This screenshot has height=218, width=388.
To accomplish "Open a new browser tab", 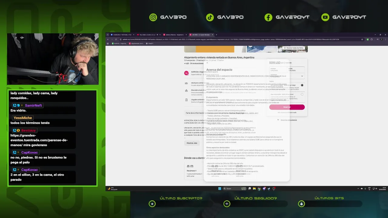I will pyautogui.click(x=216, y=35).
